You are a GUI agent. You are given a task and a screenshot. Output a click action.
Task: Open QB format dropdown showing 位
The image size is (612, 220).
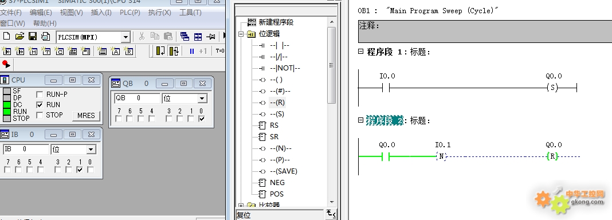[202, 99]
